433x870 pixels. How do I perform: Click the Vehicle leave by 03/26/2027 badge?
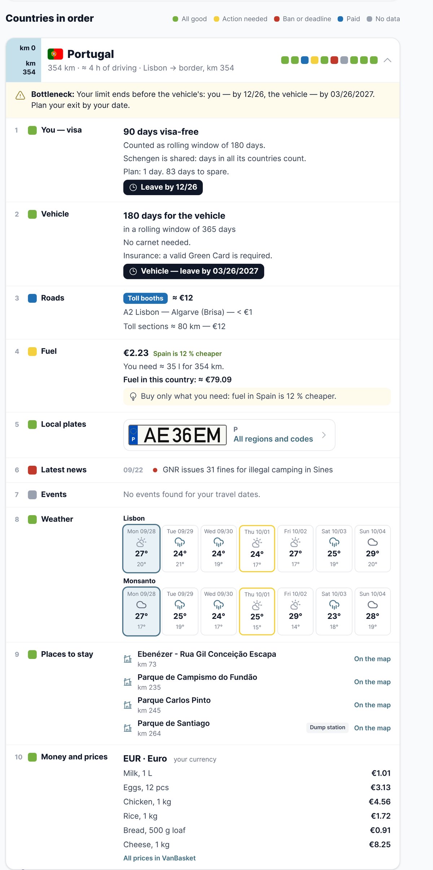tap(194, 271)
